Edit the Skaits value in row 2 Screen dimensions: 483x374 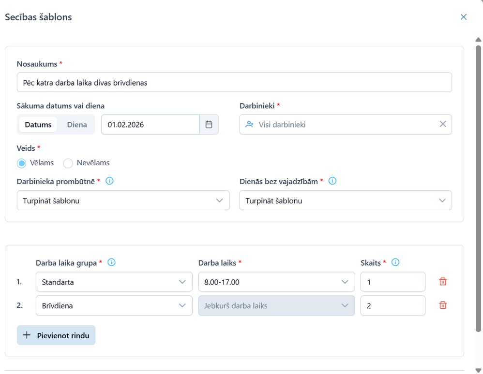[x=393, y=305]
